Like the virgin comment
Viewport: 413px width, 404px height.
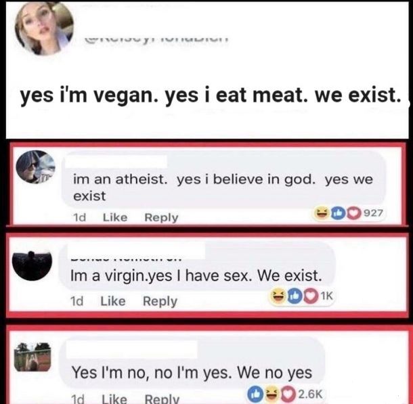(x=113, y=301)
